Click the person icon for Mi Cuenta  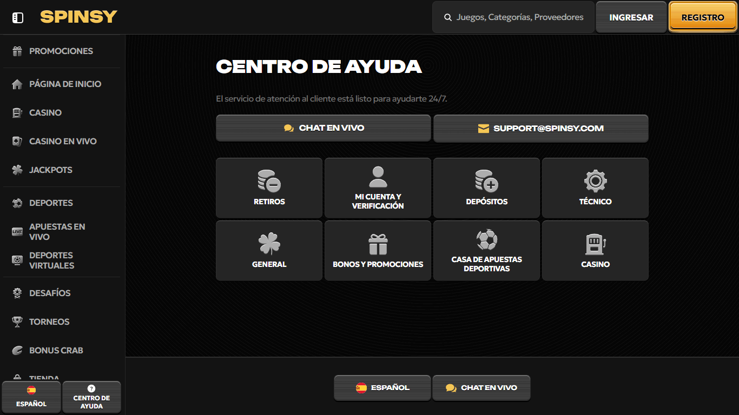pos(378,177)
